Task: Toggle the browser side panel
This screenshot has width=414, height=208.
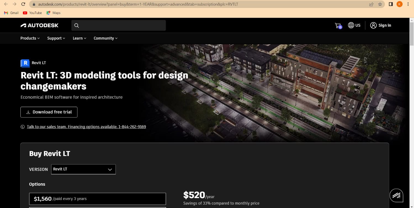Action: point(391,4)
